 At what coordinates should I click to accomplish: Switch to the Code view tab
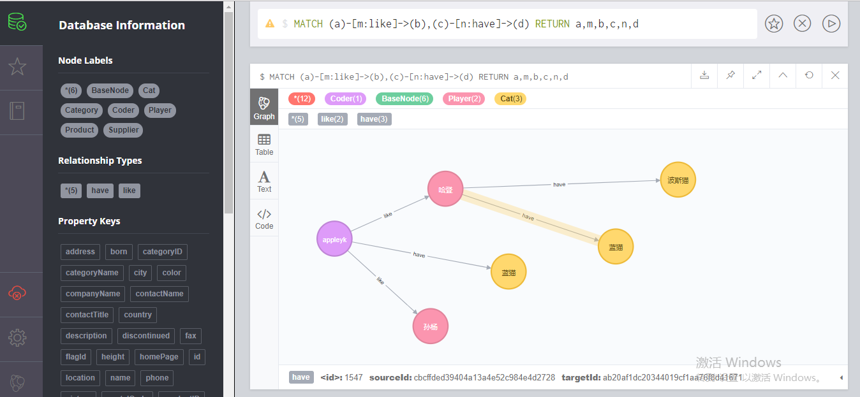264,217
